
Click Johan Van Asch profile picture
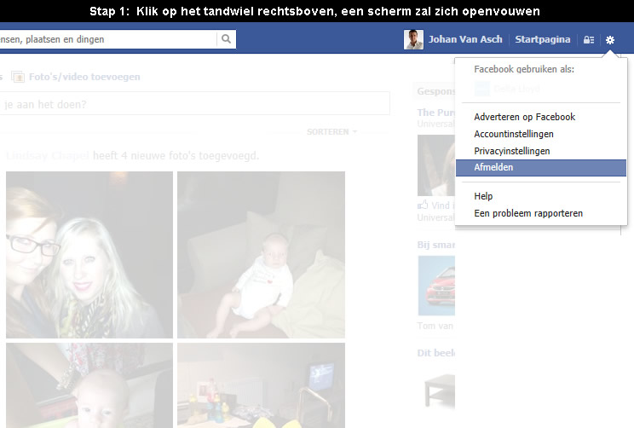pos(413,39)
